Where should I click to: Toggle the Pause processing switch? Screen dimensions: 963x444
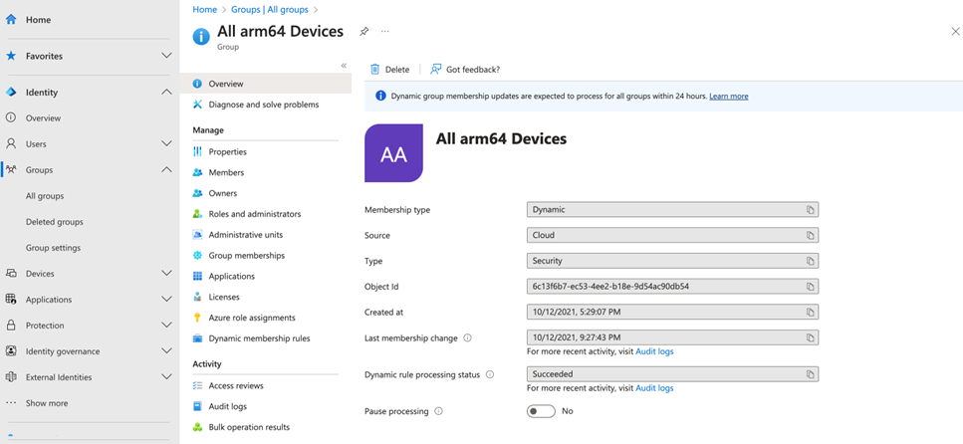(541, 411)
